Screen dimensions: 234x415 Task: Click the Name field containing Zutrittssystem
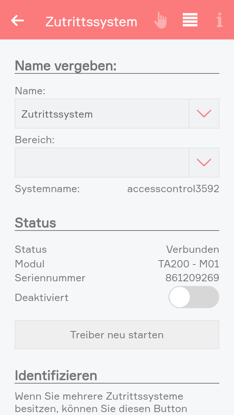(102, 114)
